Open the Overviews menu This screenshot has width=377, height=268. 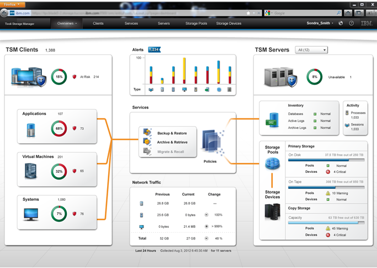tap(67, 24)
